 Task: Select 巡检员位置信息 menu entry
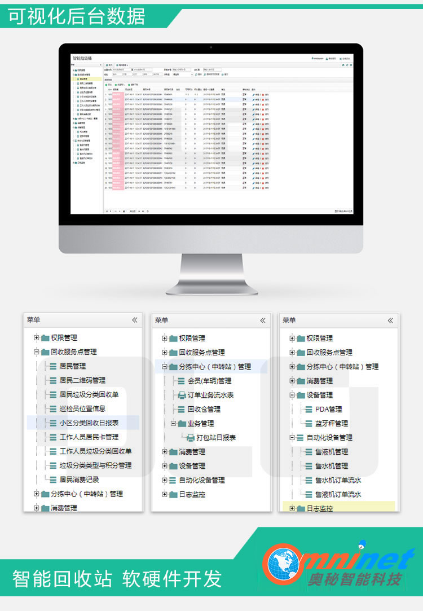coord(82,408)
